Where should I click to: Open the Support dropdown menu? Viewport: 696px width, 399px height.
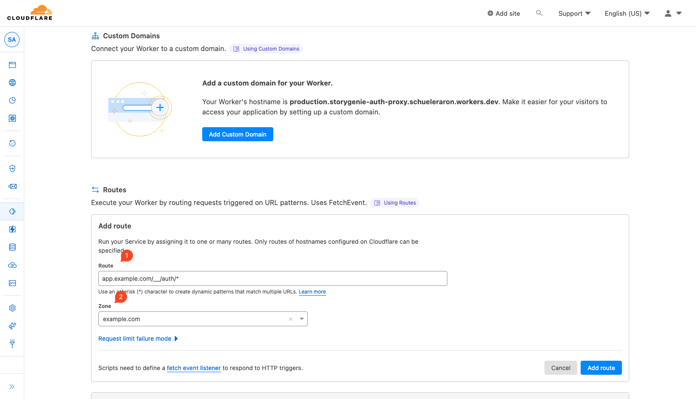click(574, 13)
